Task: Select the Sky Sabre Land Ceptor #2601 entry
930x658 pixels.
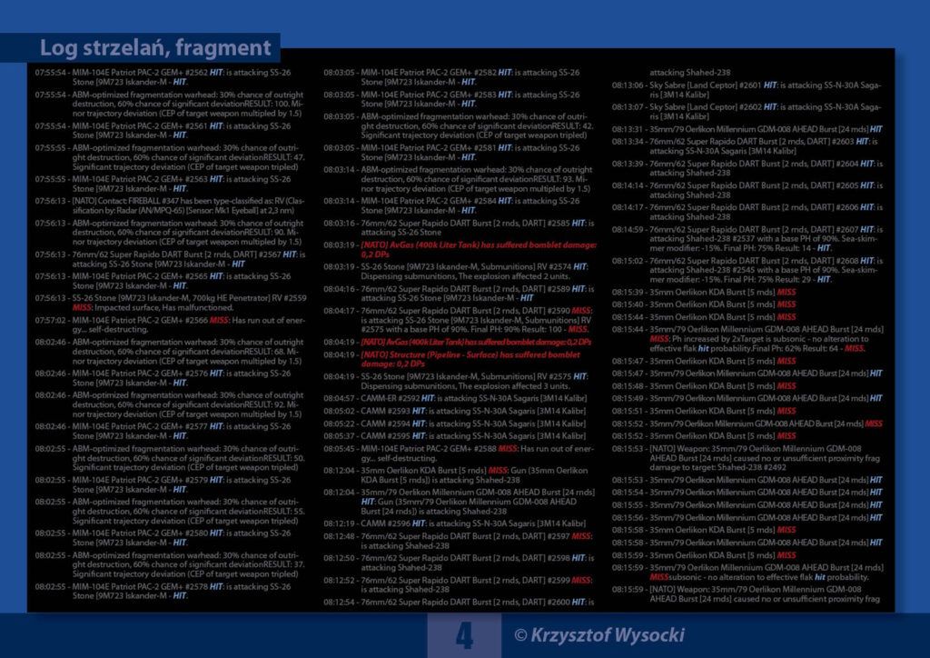Action: pos(747,90)
